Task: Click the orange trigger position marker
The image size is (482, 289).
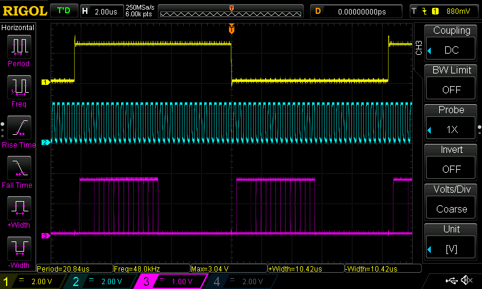Action: [231, 29]
